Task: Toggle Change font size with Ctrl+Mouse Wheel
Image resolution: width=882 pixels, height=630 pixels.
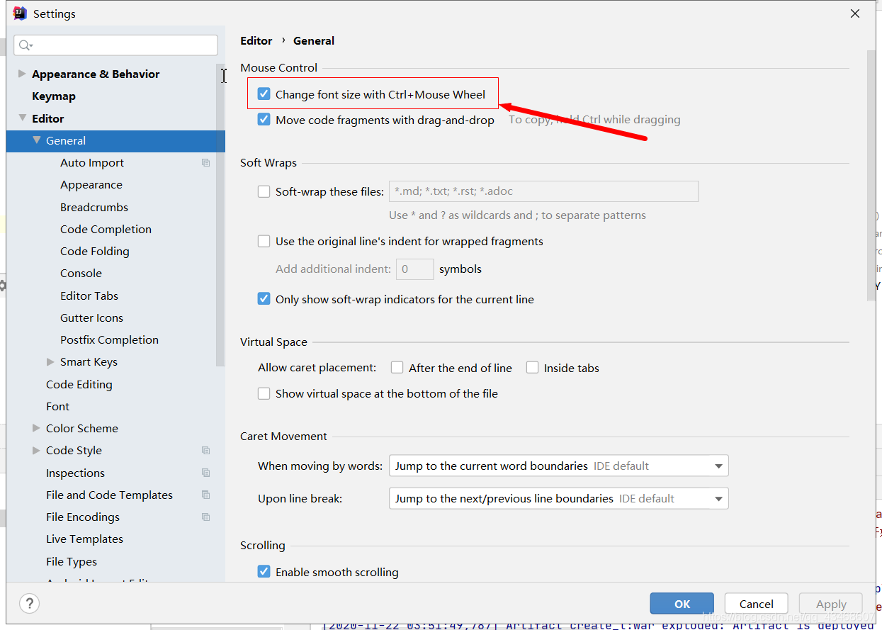Action: pos(264,94)
